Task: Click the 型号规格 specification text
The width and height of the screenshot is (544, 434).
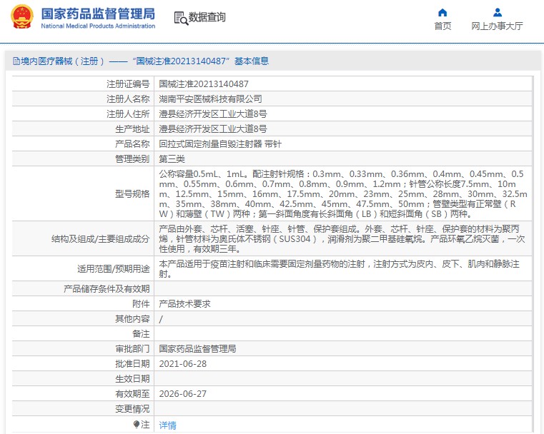Action: [343, 194]
